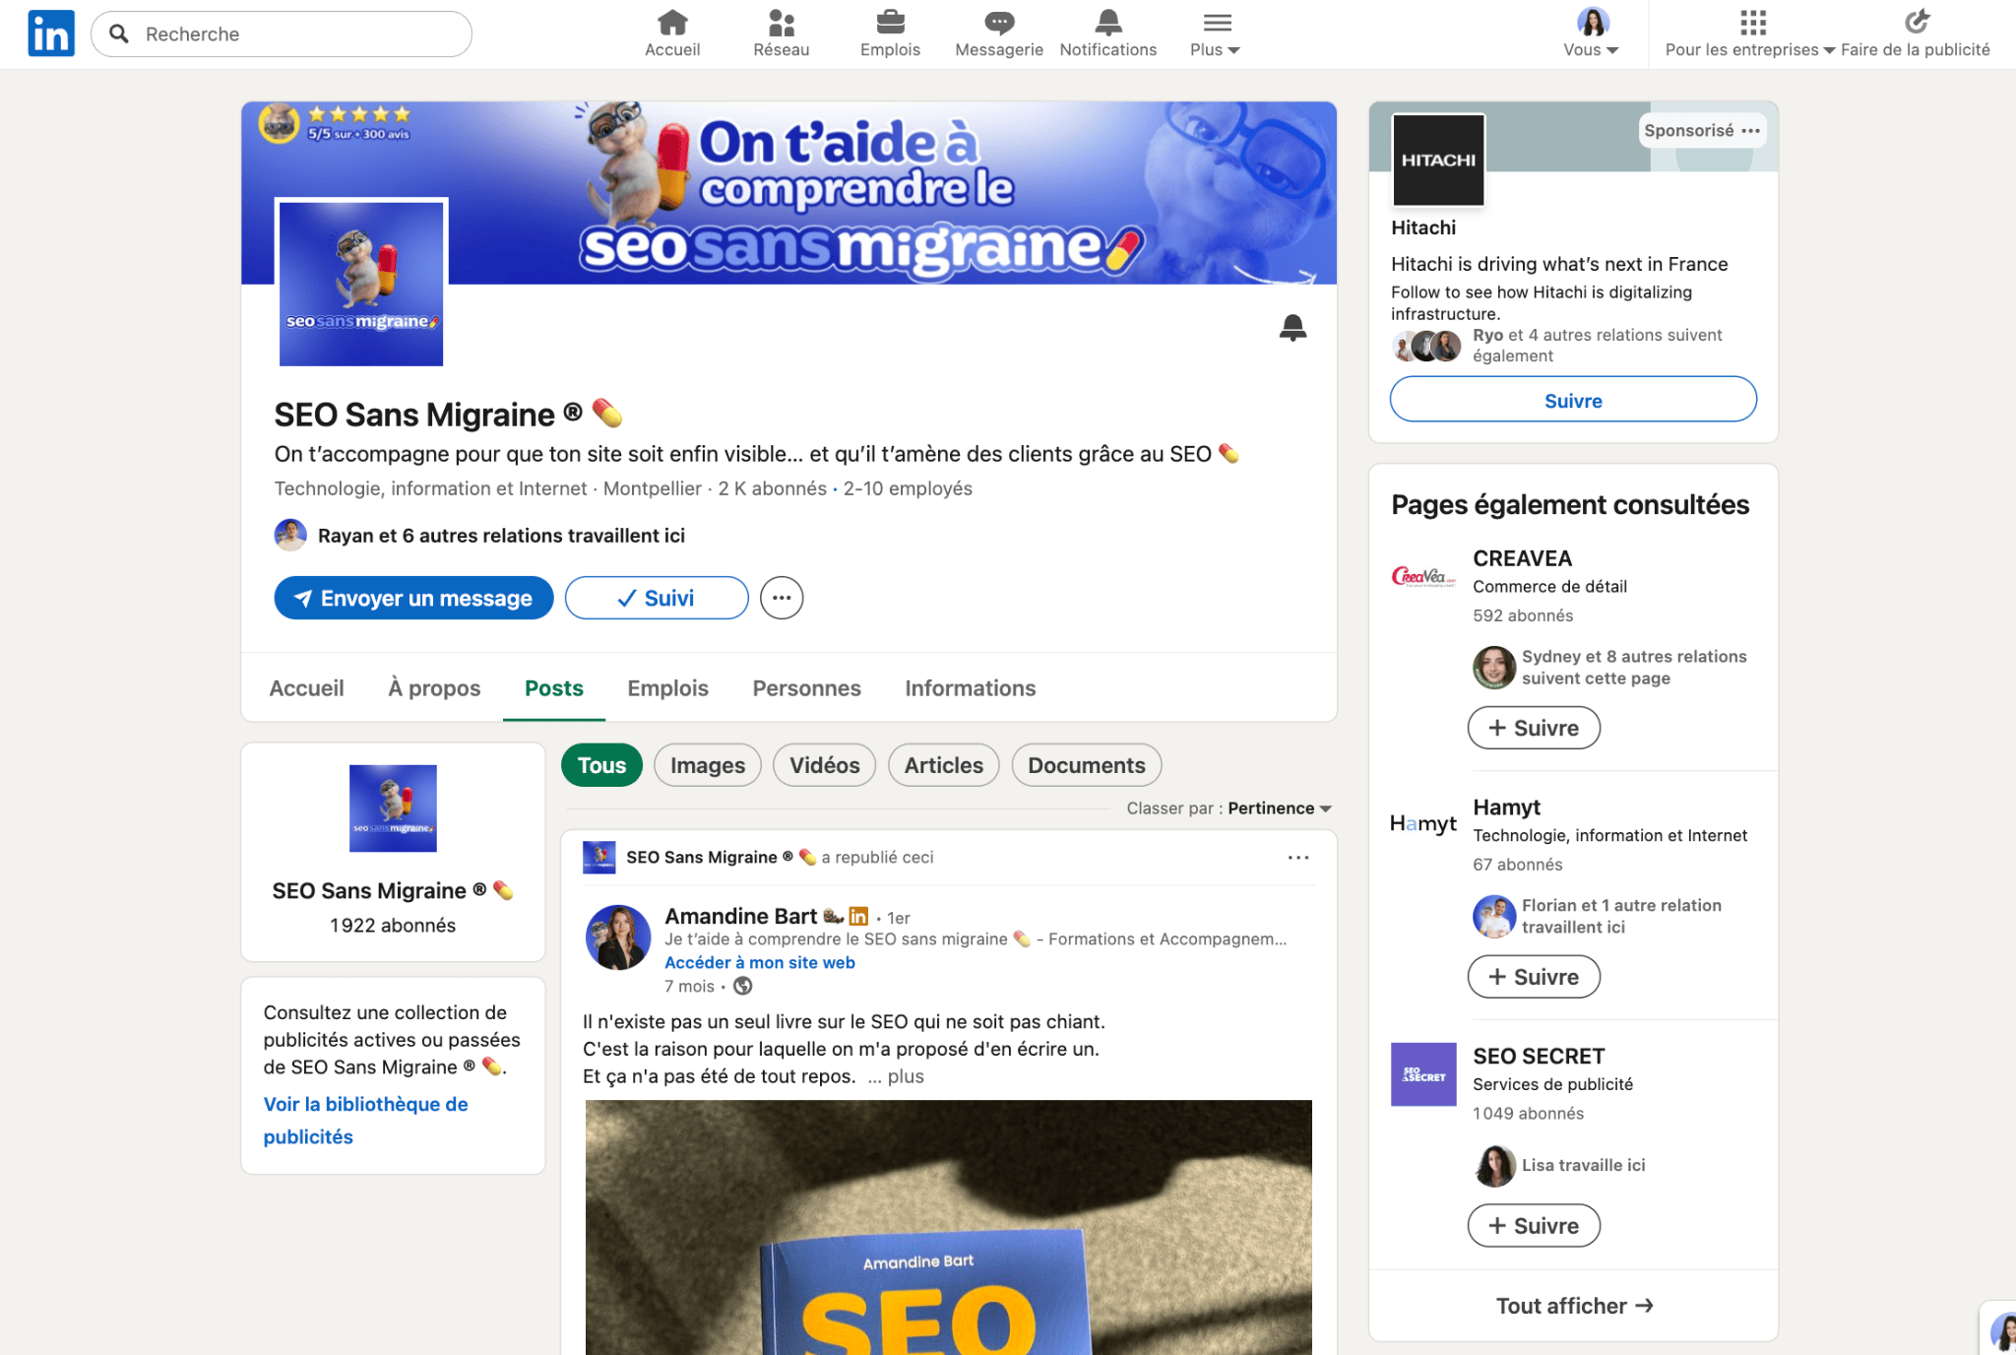Follow Hitachi with the Suivre button
Viewport: 2016px width, 1355px height.
tap(1573, 400)
